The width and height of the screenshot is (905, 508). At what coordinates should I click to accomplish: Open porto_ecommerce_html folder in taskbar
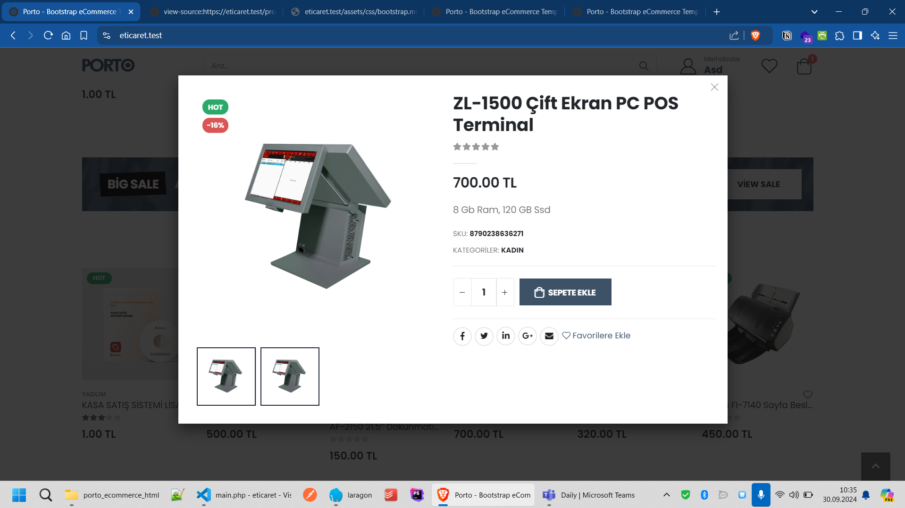point(112,495)
